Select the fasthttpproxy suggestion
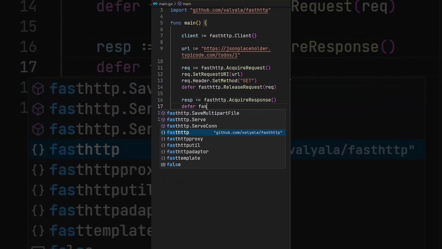The image size is (442, 249). 222,139
